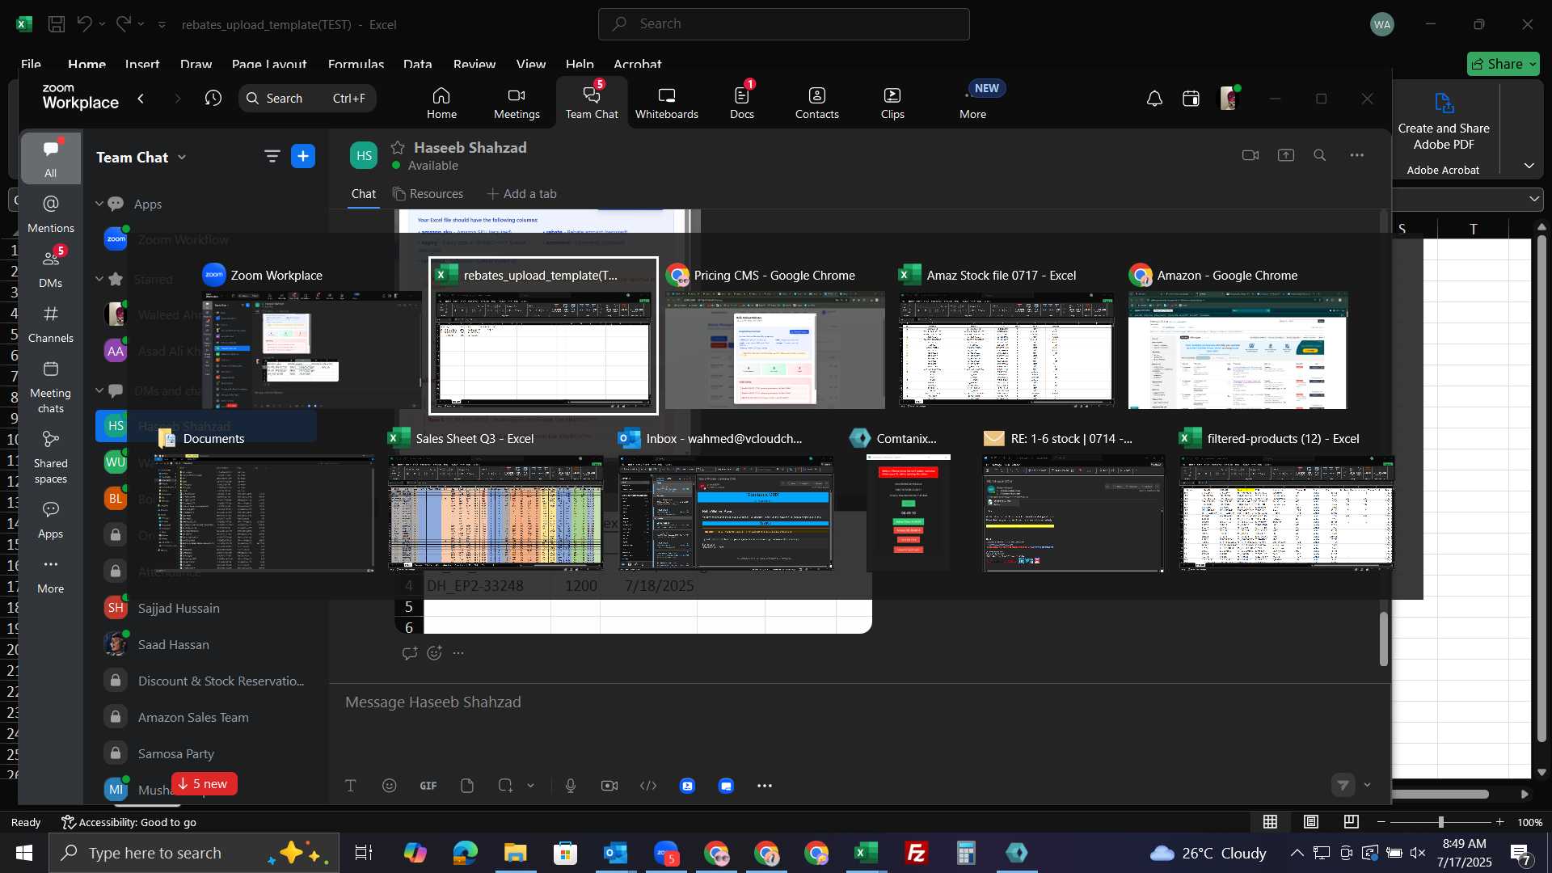Click Create and Share Adobe PDF

(1444, 121)
